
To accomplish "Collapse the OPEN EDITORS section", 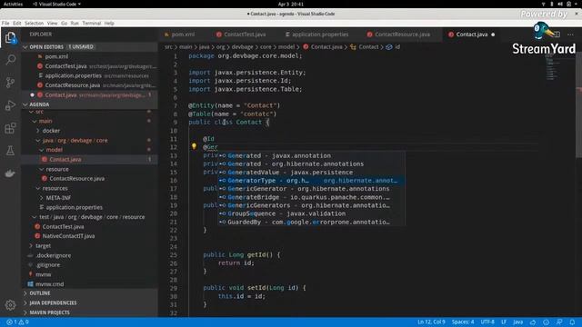I will pos(25,47).
